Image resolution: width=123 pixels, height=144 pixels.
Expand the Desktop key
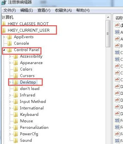(10, 82)
